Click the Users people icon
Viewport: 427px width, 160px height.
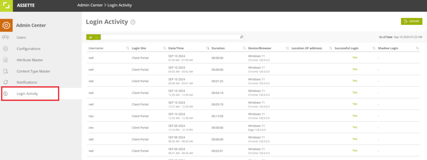tap(5, 37)
